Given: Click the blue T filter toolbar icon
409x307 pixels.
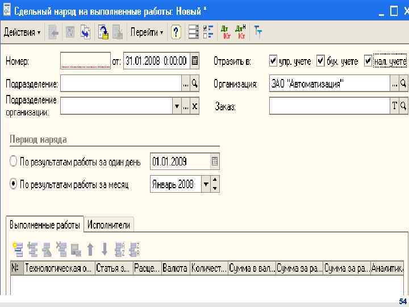Looking at the screenshot, I should (x=258, y=32).
